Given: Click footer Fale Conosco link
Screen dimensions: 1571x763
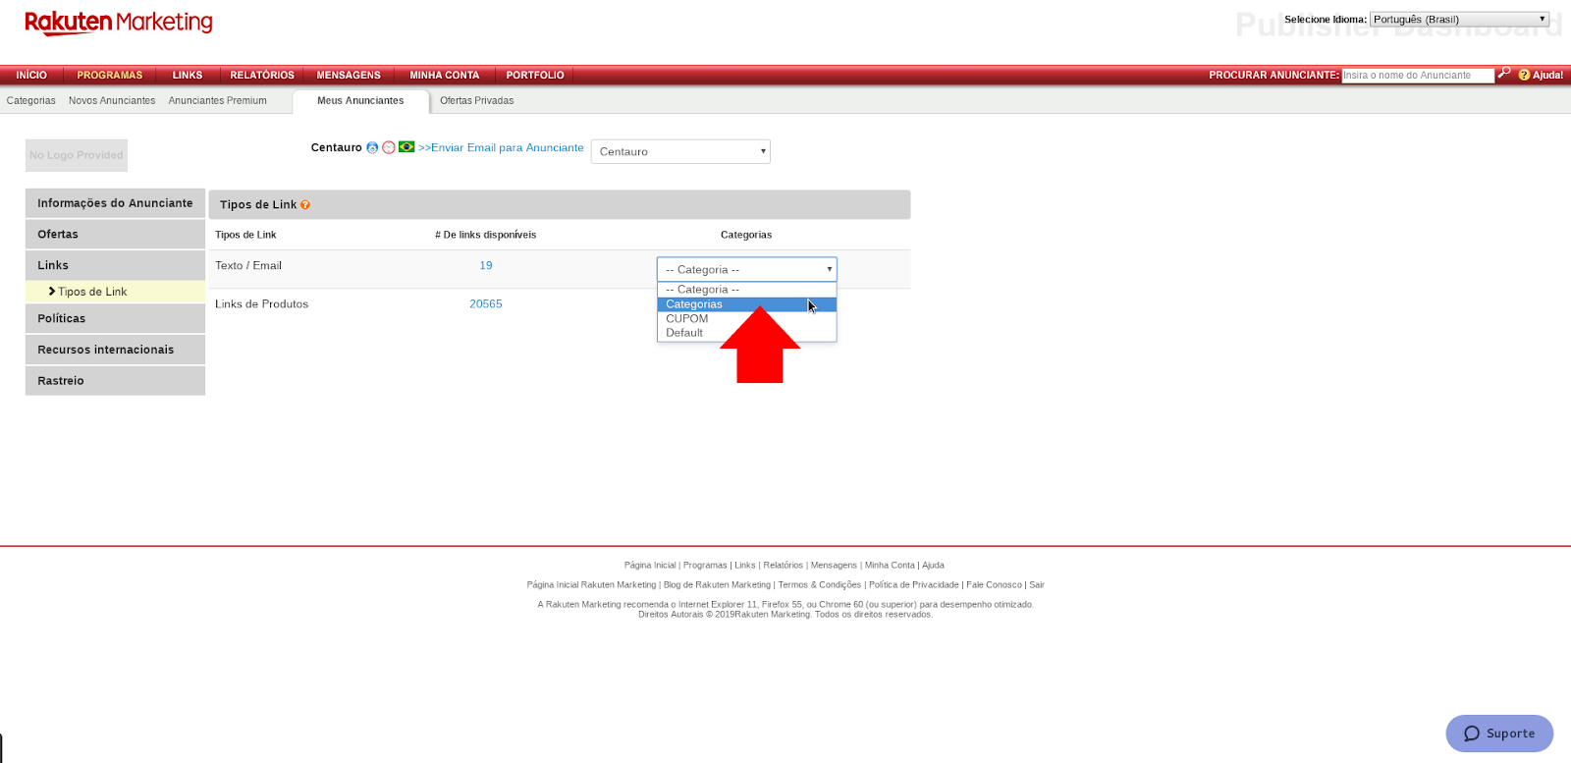Looking at the screenshot, I should pyautogui.click(x=994, y=584).
